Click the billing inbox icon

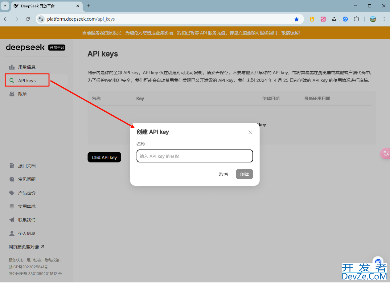coord(12,94)
